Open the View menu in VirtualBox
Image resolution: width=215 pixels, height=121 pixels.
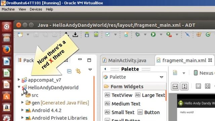tap(22, 9)
